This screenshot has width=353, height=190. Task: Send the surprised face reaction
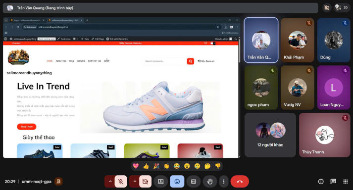(x=187, y=166)
